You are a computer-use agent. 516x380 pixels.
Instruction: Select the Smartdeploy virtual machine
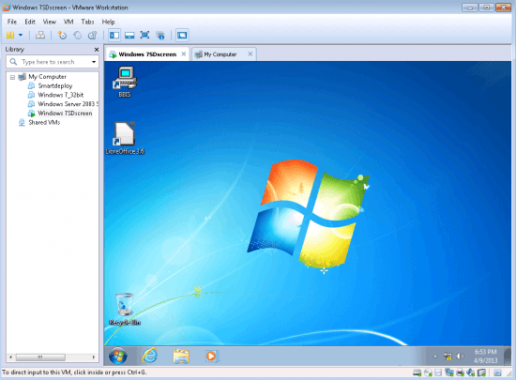click(x=55, y=86)
